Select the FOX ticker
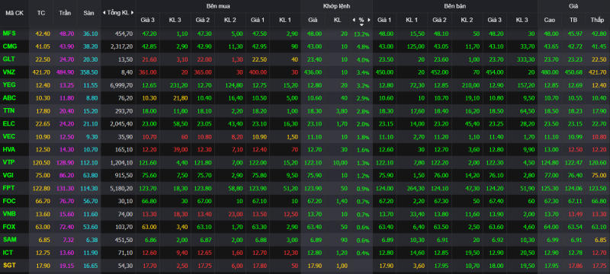This screenshot has width=610, height=274. click(x=9, y=226)
